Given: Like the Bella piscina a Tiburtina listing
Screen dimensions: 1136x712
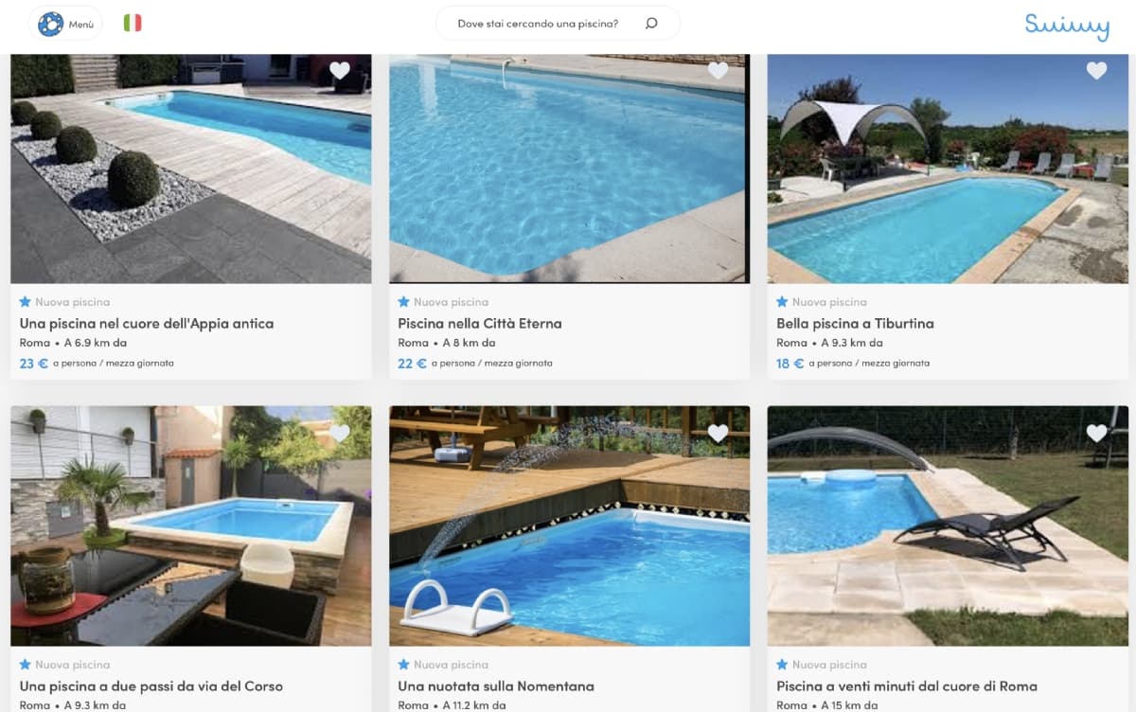Looking at the screenshot, I should [1096, 70].
